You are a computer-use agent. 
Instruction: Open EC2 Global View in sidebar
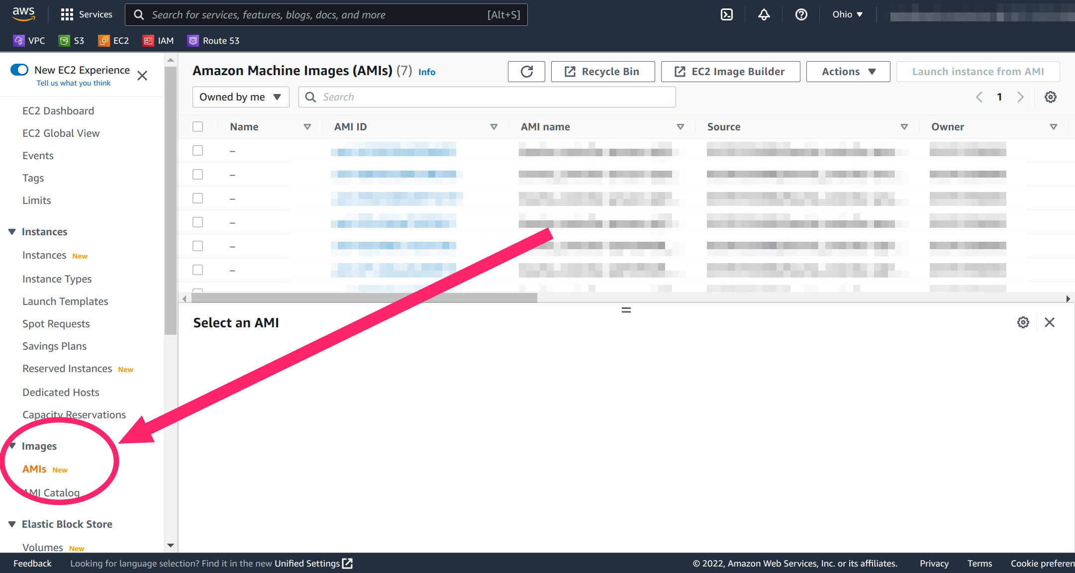pos(61,133)
